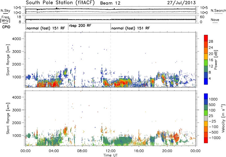Click the "60" Nave axis tick
This screenshot has width=226, height=157.
(202, 17)
